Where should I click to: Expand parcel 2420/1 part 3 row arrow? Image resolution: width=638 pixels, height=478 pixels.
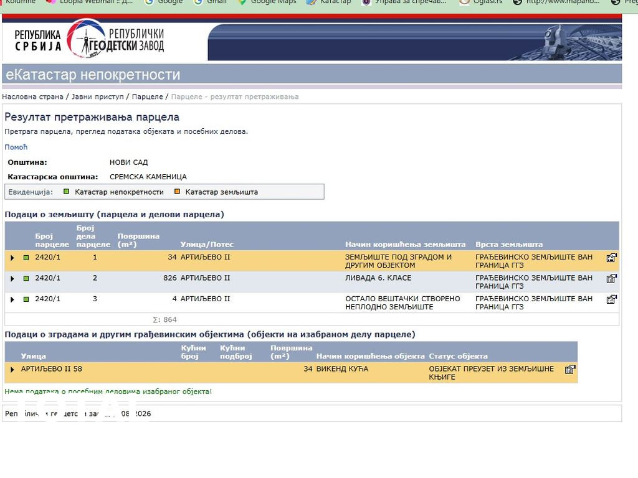12,299
